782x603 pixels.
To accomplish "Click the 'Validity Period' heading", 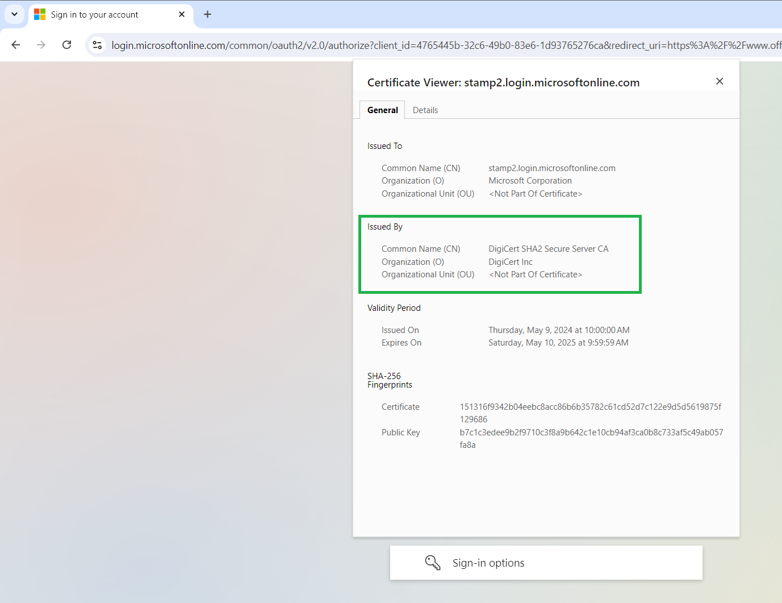I will pos(394,308).
